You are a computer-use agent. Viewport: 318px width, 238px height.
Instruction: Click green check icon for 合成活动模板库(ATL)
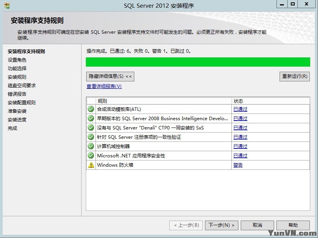point(91,109)
